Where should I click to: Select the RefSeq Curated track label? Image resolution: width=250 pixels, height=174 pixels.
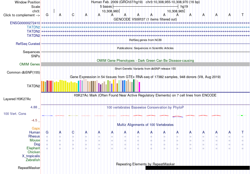28,44
